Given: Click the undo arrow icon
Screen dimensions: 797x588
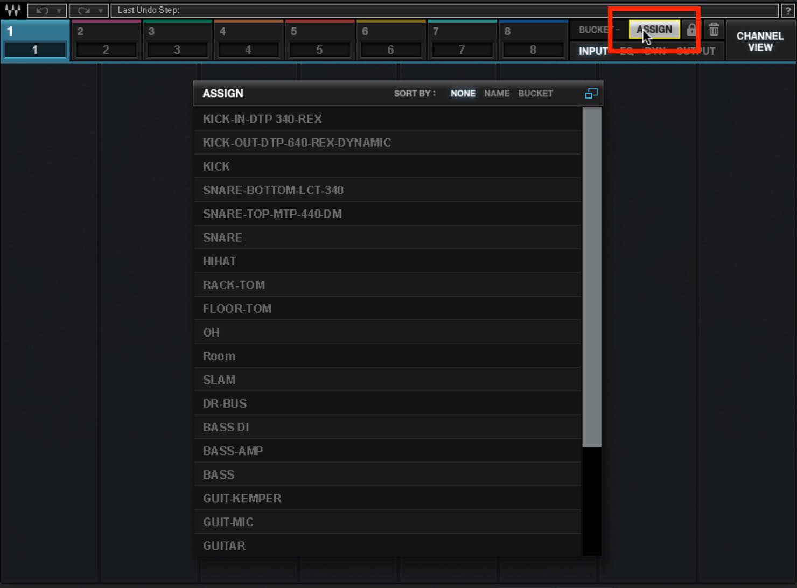Looking at the screenshot, I should pyautogui.click(x=41, y=10).
